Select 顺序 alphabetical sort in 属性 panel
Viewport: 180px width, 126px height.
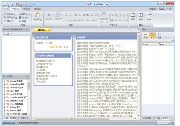(x=159, y=36)
